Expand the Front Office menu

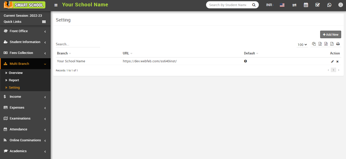[x=25, y=31]
